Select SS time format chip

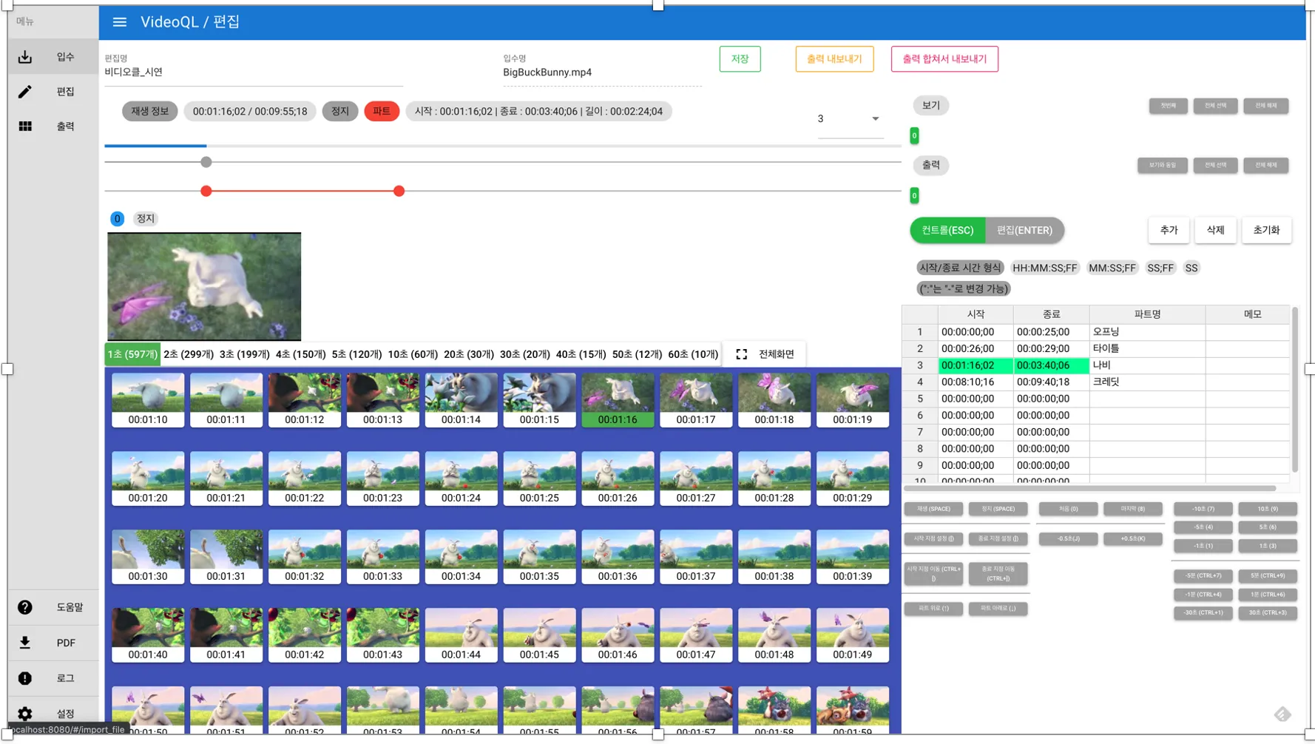click(x=1191, y=268)
